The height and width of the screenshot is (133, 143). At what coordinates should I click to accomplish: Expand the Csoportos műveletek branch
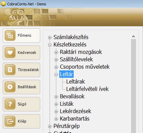[56, 67]
